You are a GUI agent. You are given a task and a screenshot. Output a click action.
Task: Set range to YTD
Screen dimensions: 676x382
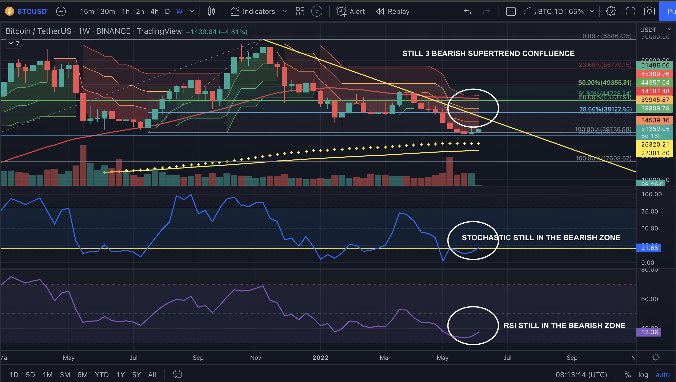[x=102, y=374]
